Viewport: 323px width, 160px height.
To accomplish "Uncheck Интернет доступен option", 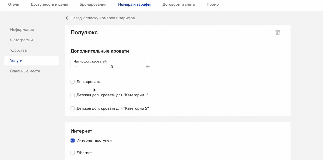I will pyautogui.click(x=72, y=140).
